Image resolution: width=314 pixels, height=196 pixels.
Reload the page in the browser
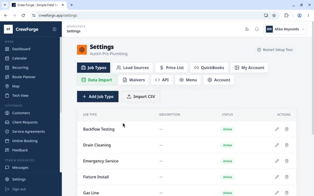(x=23, y=15)
